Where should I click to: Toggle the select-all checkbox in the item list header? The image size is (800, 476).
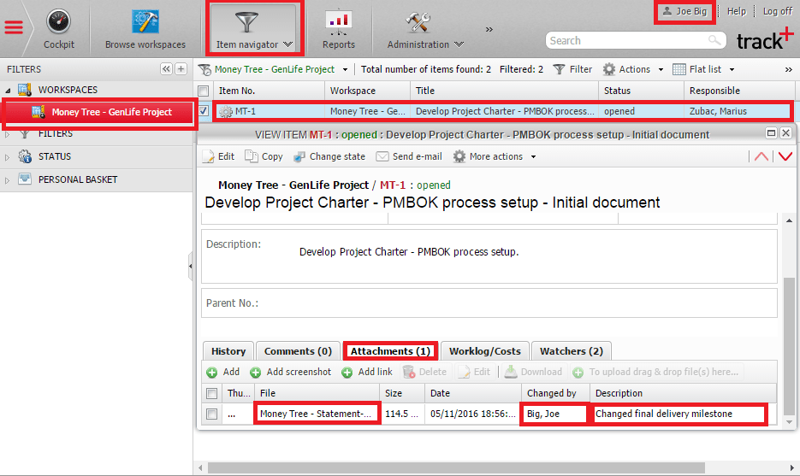click(x=203, y=91)
